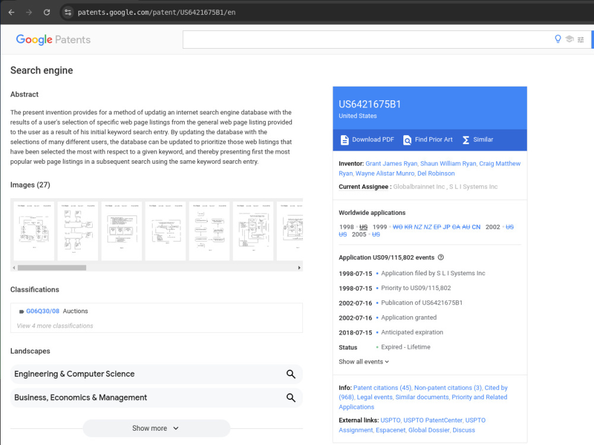
Task: Open third patent drawing thumbnail
Action: (122, 231)
